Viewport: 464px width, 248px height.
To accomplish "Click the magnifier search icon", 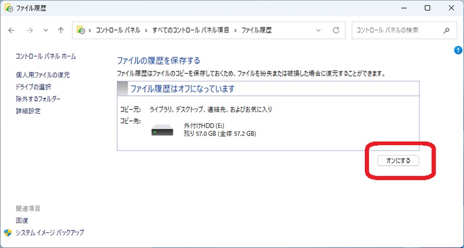I will 447,30.
